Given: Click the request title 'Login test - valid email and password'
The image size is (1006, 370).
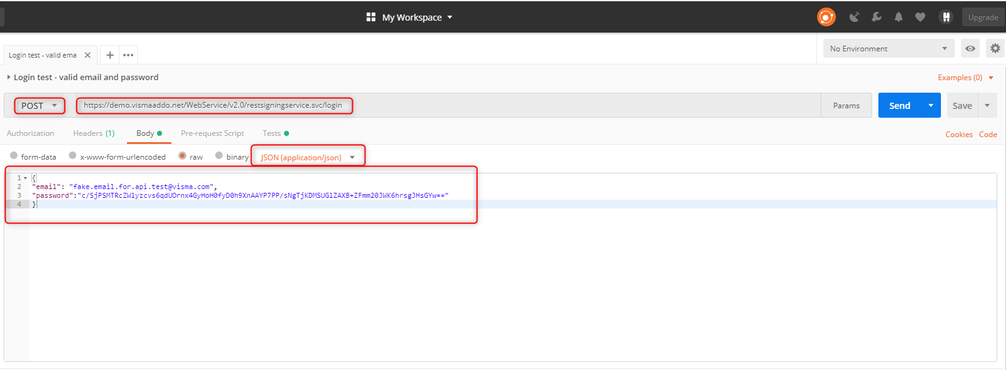Looking at the screenshot, I should coord(86,77).
